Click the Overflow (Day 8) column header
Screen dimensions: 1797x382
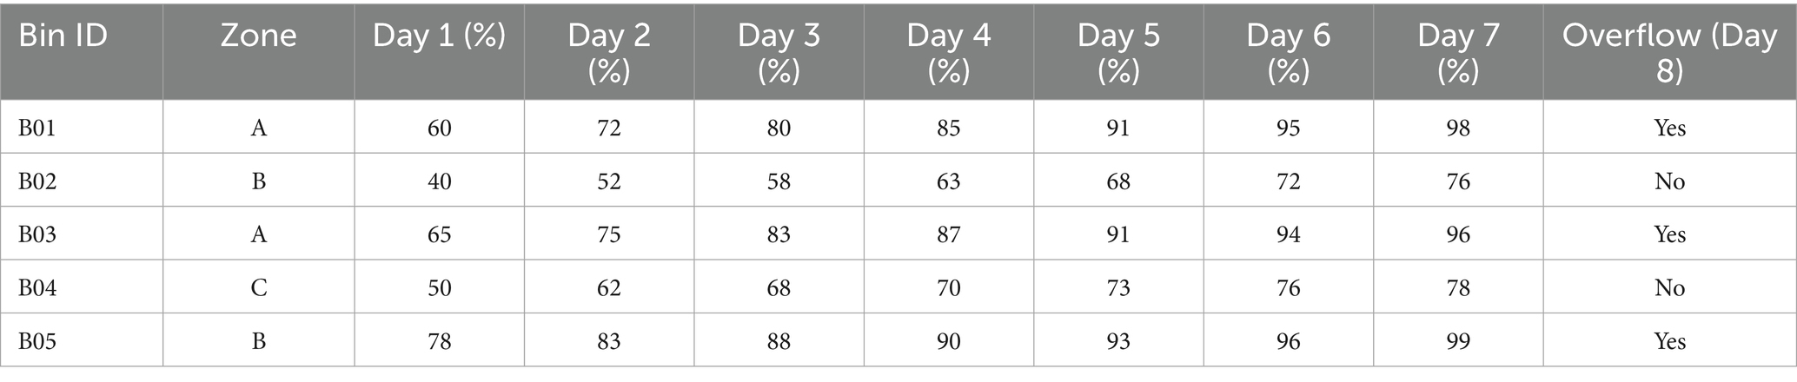[1669, 52]
